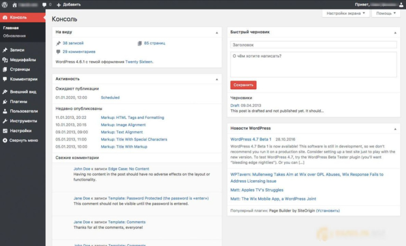Open the Главная submenu item
This screenshot has width=406, height=246.
click(11, 28)
